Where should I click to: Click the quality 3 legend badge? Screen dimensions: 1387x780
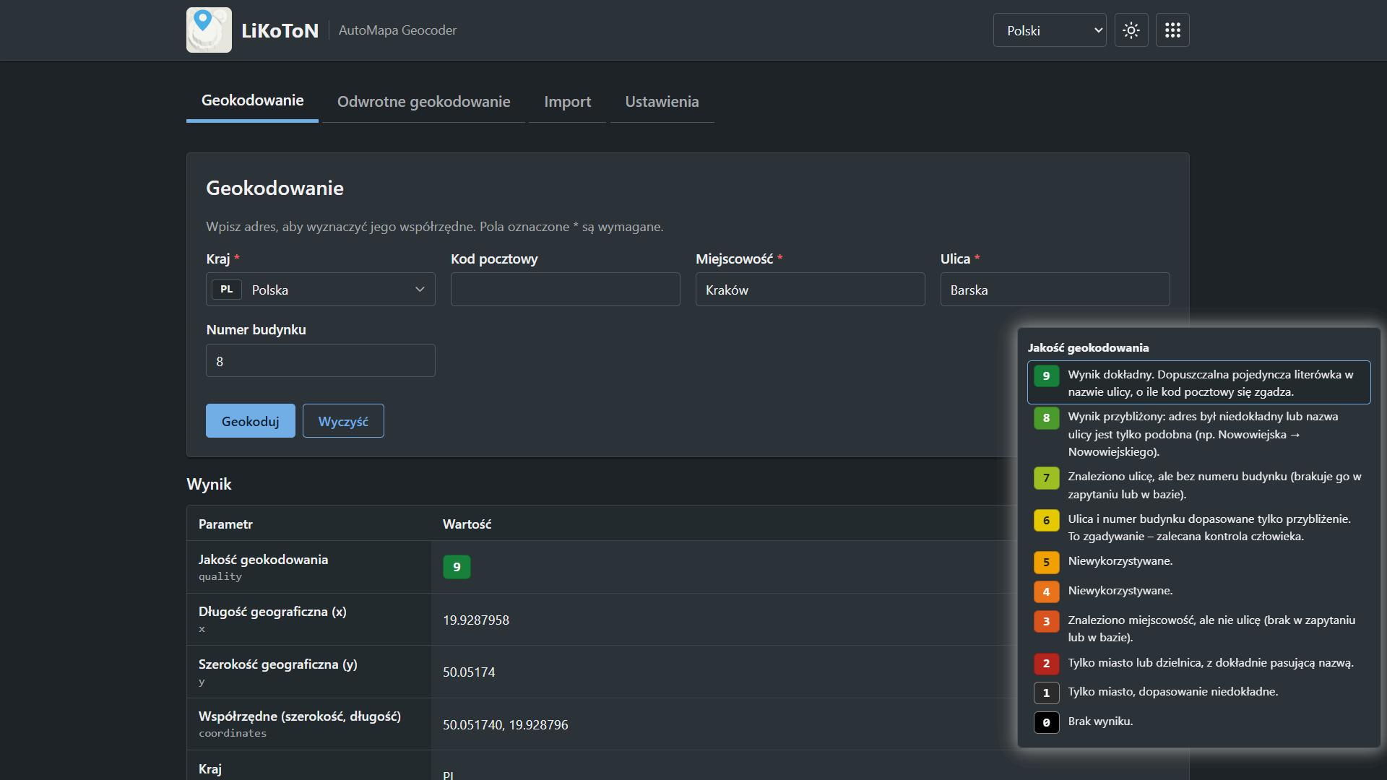pos(1046,621)
